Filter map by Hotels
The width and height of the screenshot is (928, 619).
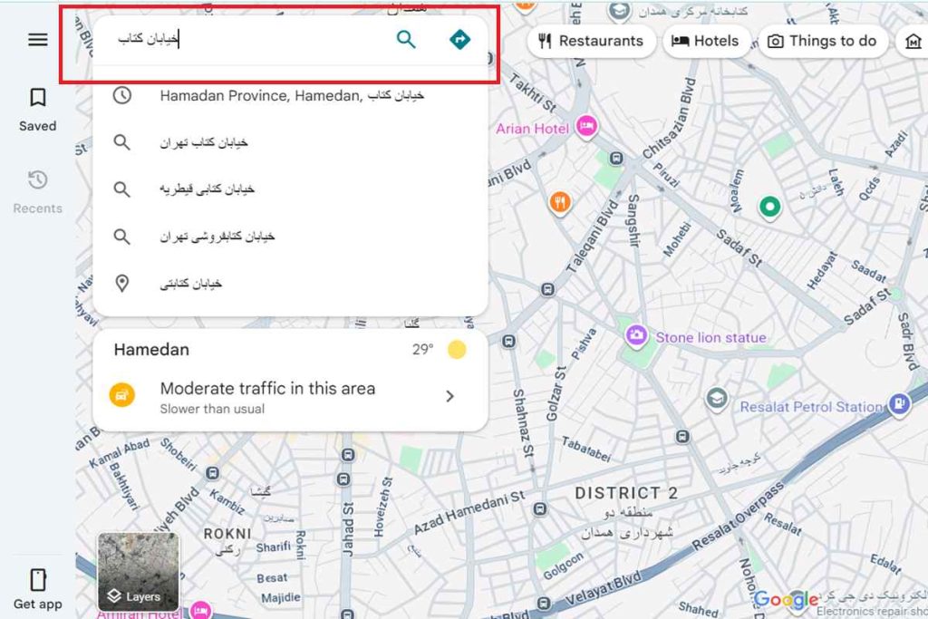pos(705,41)
